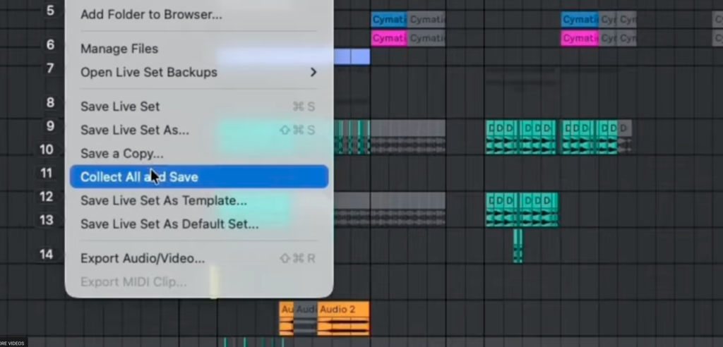Viewport: 723px width, 347px height.
Task: Click Save Live Set As Default Set...
Action: 169,224
